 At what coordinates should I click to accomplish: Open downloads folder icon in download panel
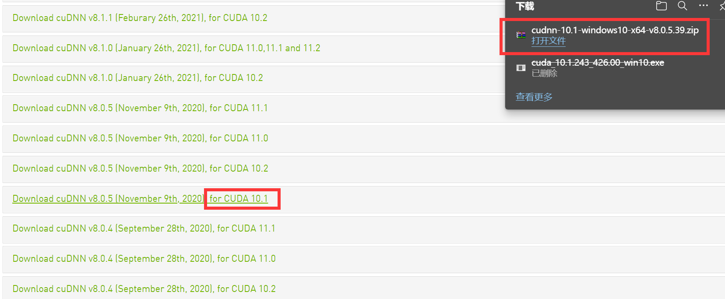pyautogui.click(x=661, y=6)
